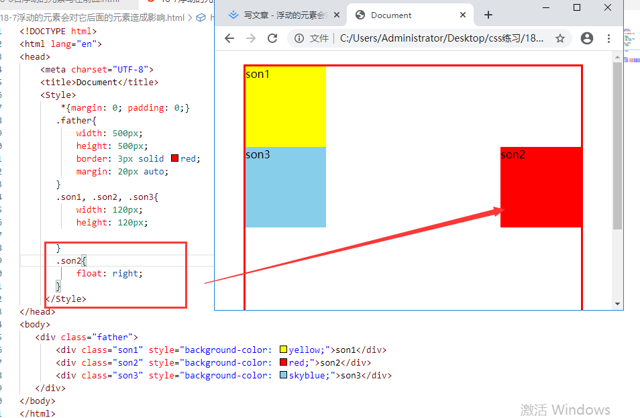Click the red swatch in border rule

(174, 158)
